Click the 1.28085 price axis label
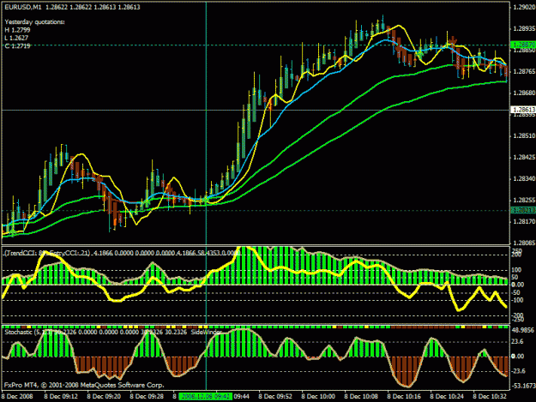 pos(524,243)
